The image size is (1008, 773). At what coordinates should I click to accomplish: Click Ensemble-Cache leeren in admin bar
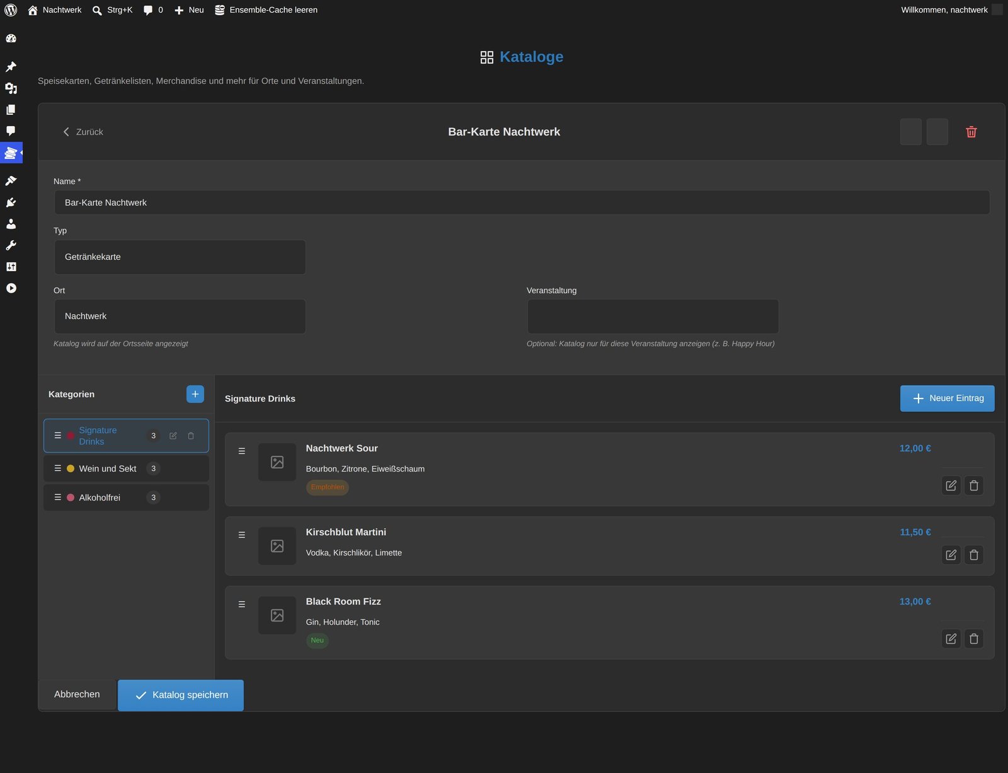(x=266, y=10)
